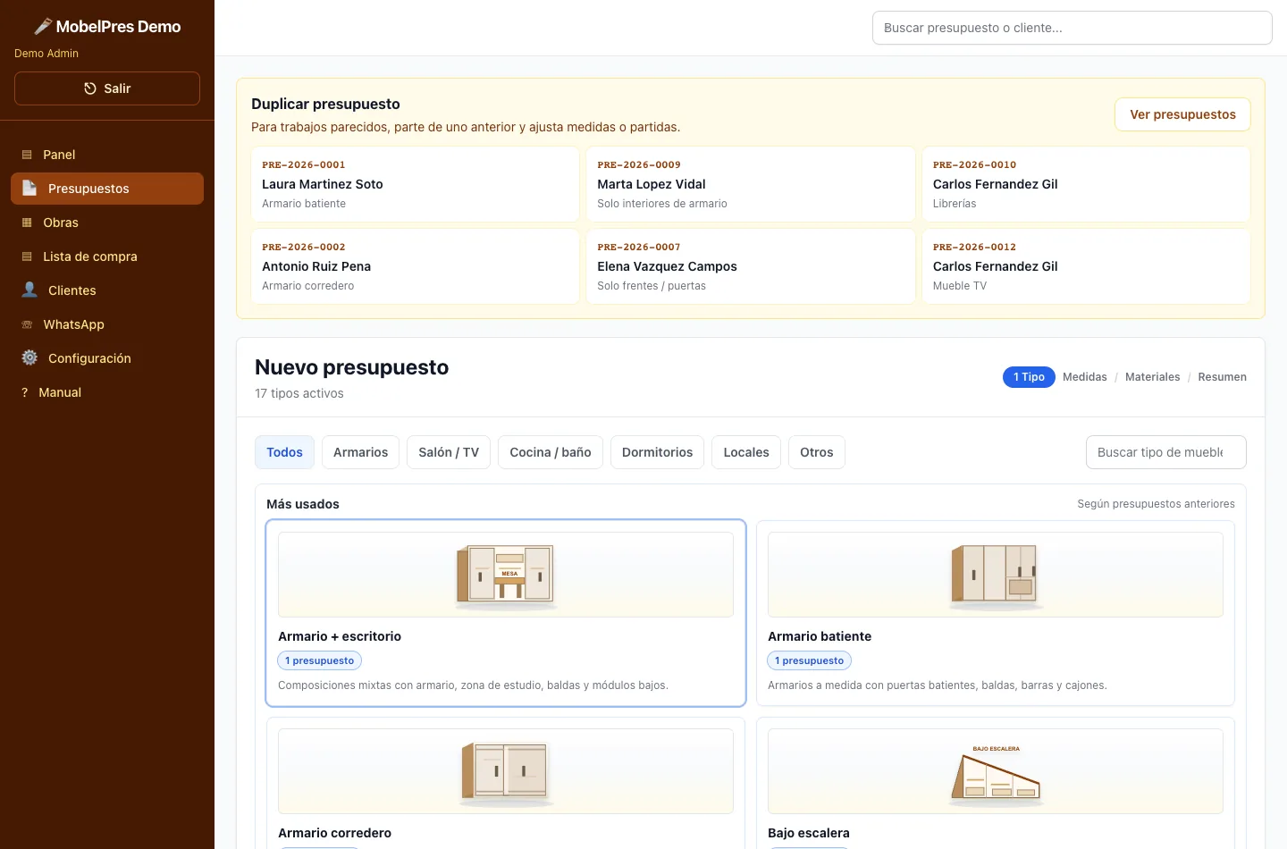Navigate to Clientes
Viewport: 1287px width, 849px height.
click(x=107, y=290)
